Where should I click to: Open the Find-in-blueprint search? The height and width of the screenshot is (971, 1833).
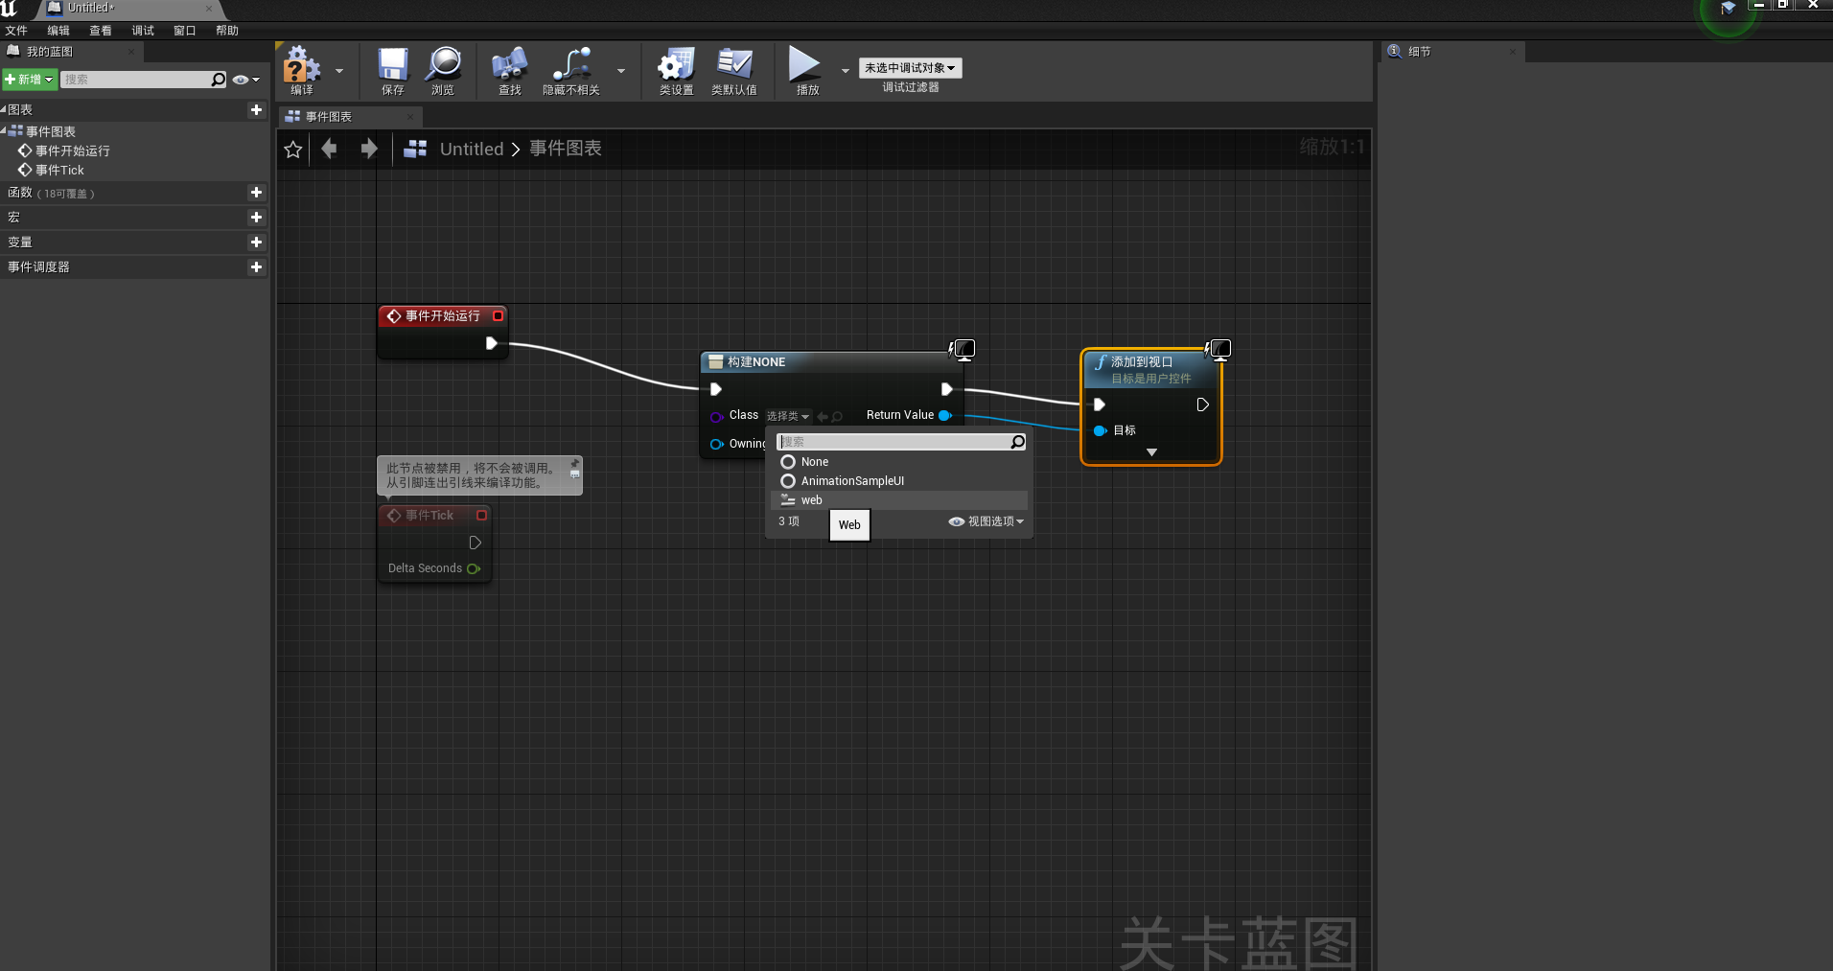pyautogui.click(x=509, y=70)
